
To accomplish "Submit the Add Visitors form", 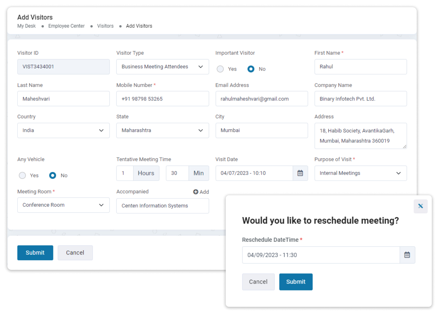I will [35, 253].
